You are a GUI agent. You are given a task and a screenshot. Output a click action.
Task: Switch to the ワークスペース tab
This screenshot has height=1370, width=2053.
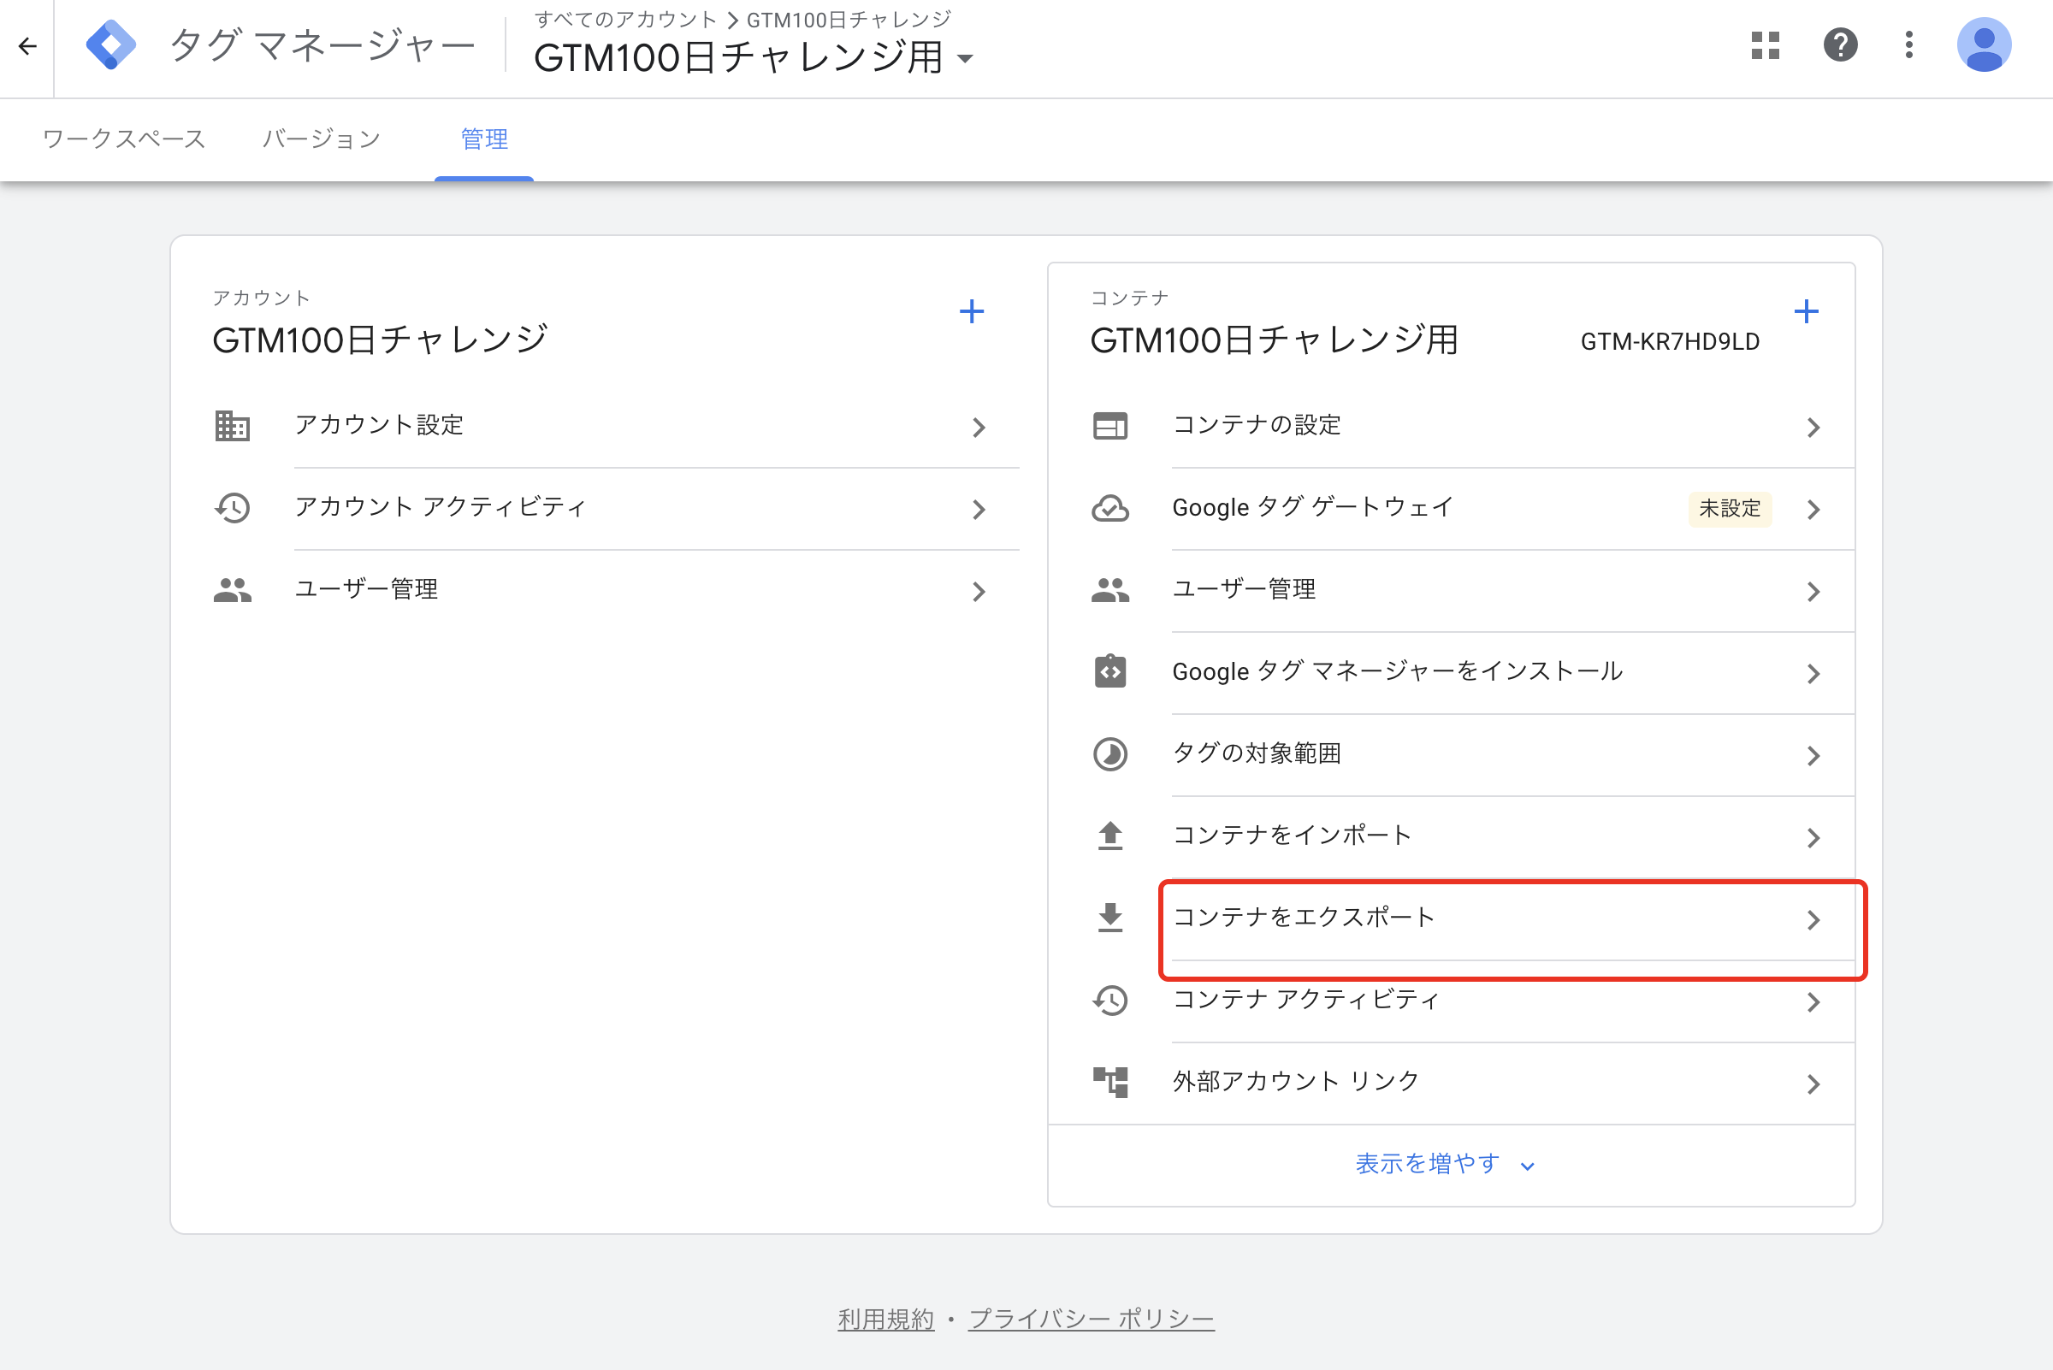click(x=124, y=139)
